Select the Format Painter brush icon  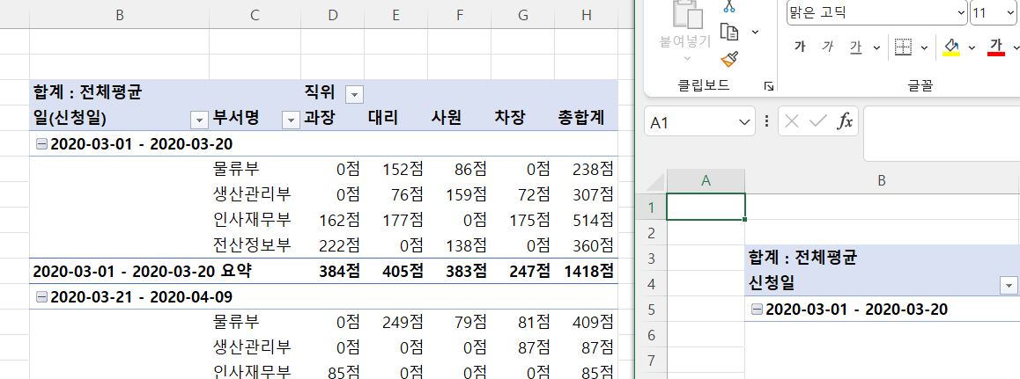(728, 59)
